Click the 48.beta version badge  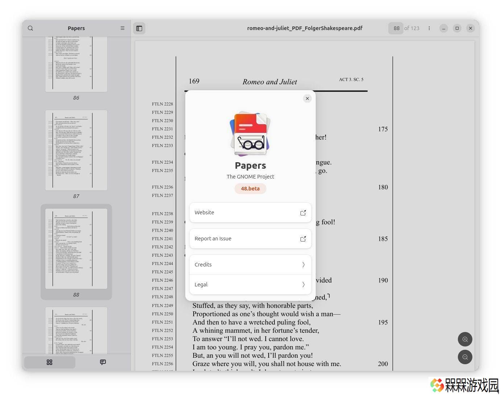250,189
